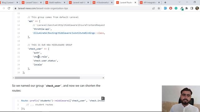Open the Chrome profile avatar

(x=197, y=8)
